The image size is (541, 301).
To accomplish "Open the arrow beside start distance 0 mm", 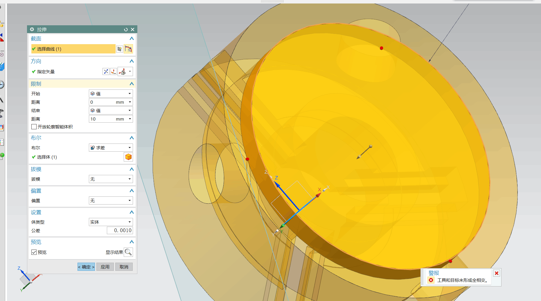I will [x=130, y=102].
